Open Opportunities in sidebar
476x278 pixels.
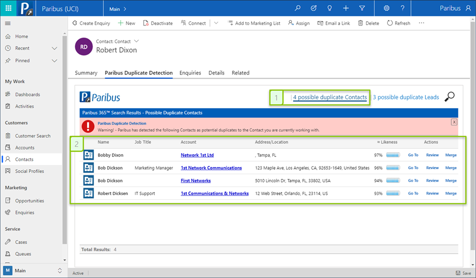pos(30,201)
